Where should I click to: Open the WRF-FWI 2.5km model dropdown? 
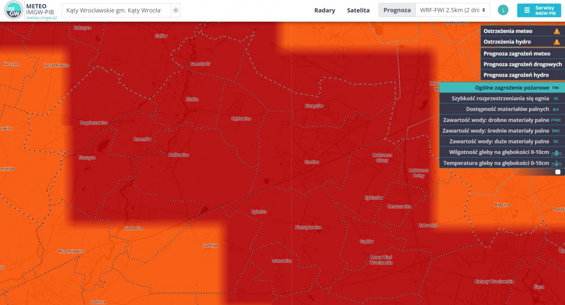tap(452, 10)
